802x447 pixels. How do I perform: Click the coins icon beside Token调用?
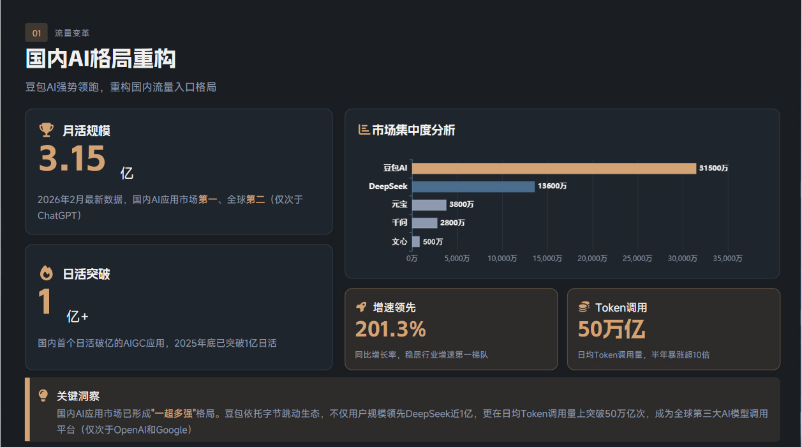(x=584, y=307)
